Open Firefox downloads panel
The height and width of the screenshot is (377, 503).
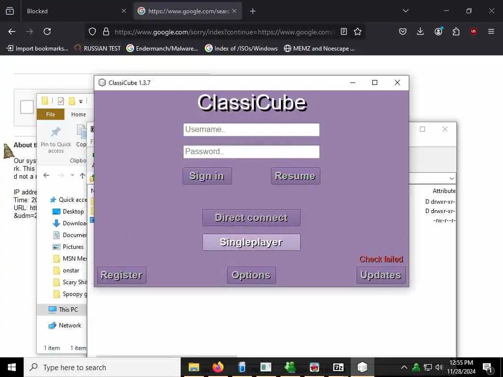[x=420, y=31]
